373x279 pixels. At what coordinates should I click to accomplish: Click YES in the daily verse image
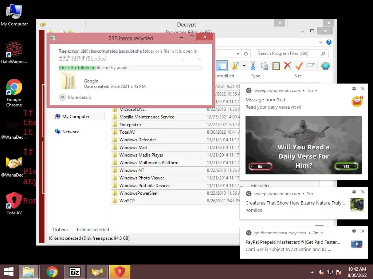346,166
